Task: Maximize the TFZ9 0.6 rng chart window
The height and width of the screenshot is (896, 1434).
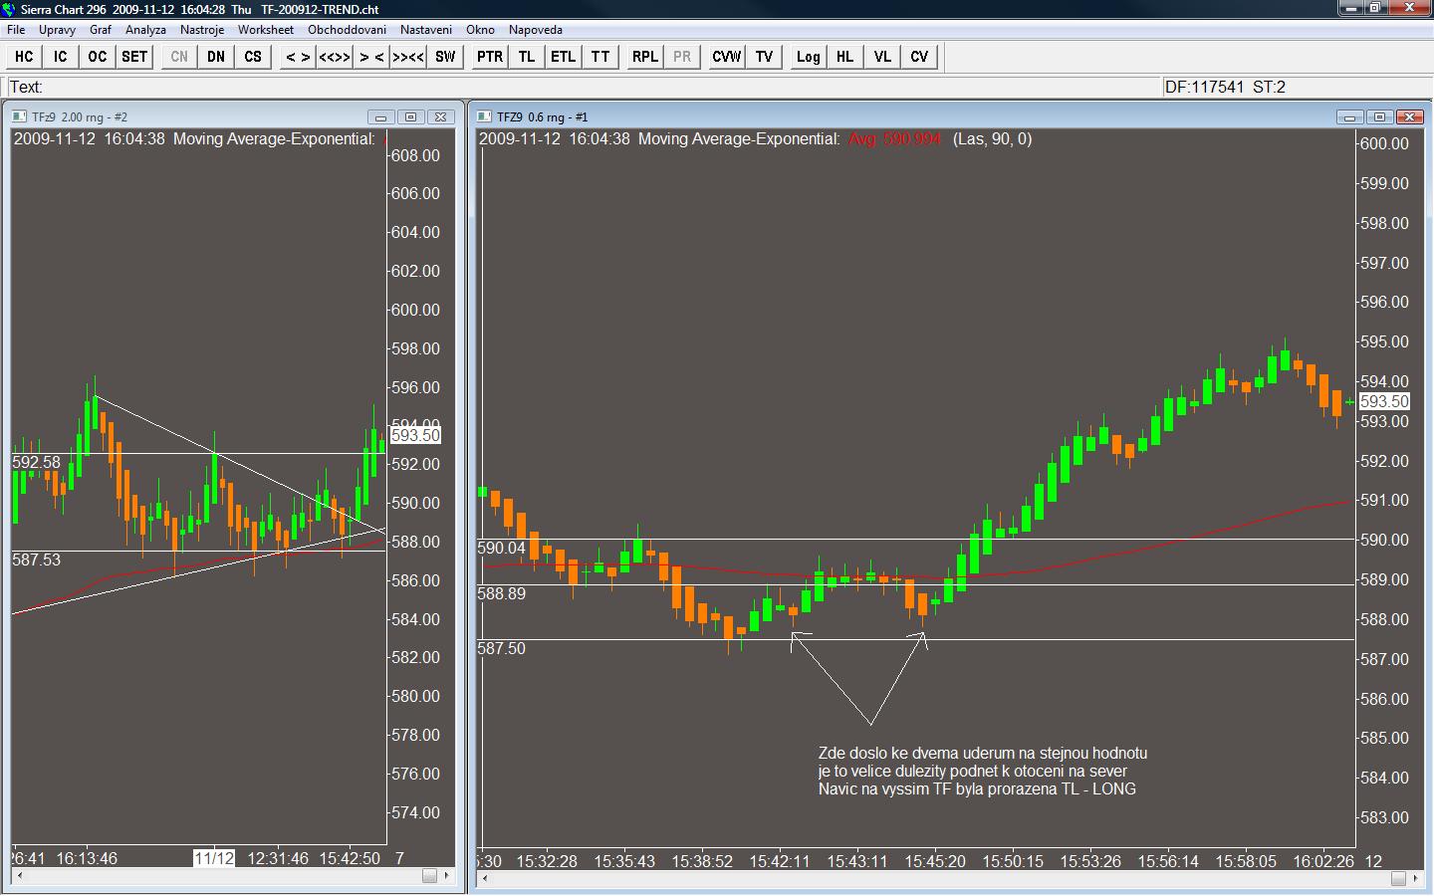Action: (x=1379, y=116)
